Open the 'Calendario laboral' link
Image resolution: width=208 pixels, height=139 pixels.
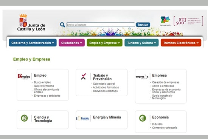point(104,84)
